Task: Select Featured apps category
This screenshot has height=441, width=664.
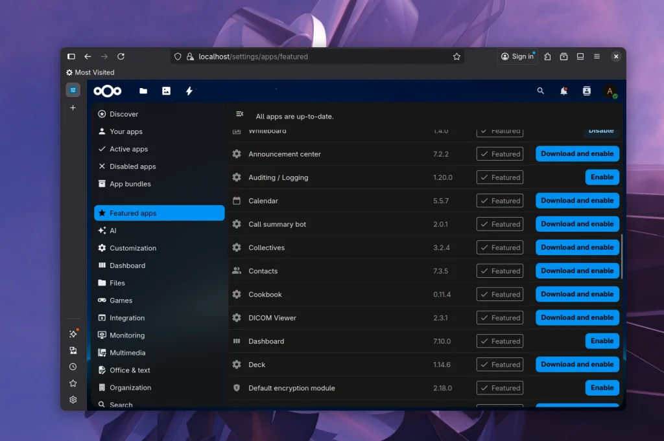Action: (160, 213)
